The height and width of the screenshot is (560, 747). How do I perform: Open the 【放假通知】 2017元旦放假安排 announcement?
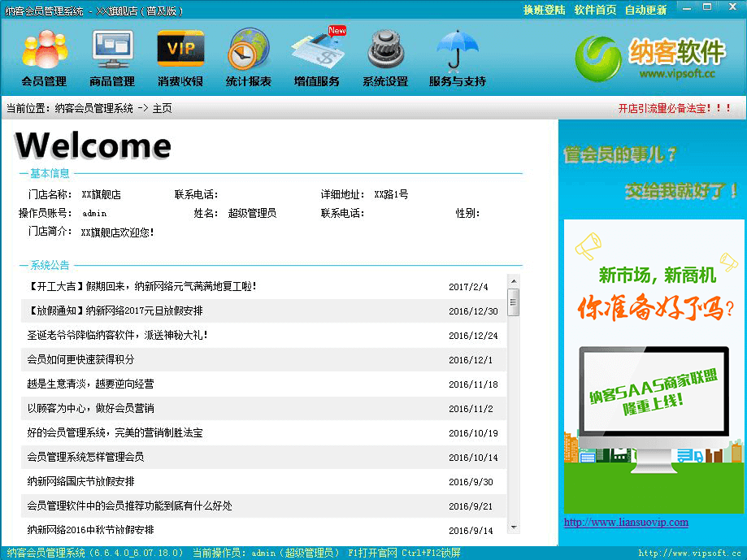coord(115,310)
